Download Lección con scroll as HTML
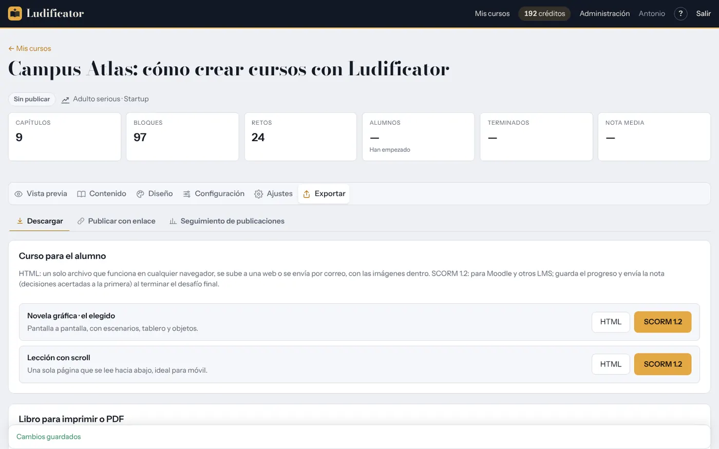This screenshot has width=719, height=449. pyautogui.click(x=611, y=364)
